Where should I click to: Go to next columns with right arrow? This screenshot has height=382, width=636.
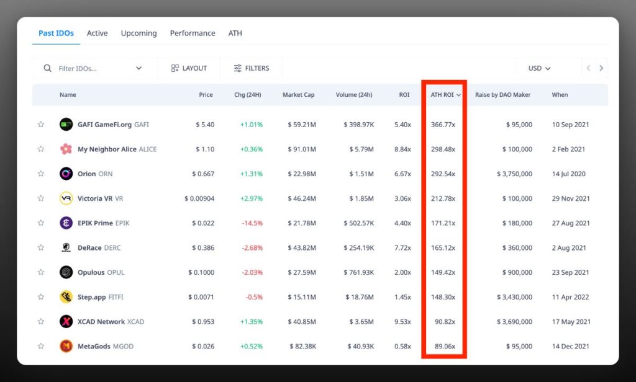[601, 68]
